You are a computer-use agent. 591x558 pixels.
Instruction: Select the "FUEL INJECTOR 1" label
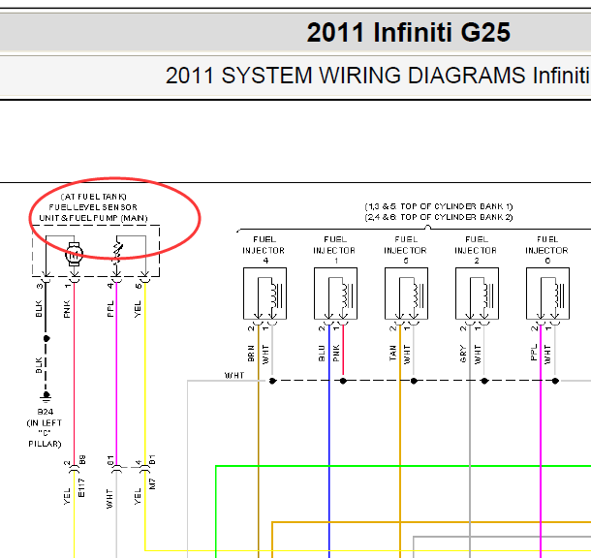click(x=334, y=250)
